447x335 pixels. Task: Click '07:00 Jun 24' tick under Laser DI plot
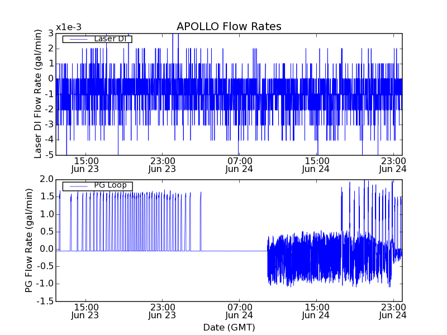[239, 165]
